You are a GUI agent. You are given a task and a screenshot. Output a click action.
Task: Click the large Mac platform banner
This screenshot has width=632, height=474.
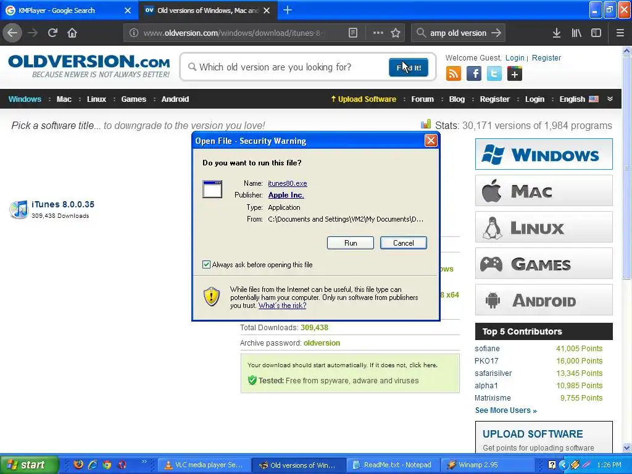544,191
